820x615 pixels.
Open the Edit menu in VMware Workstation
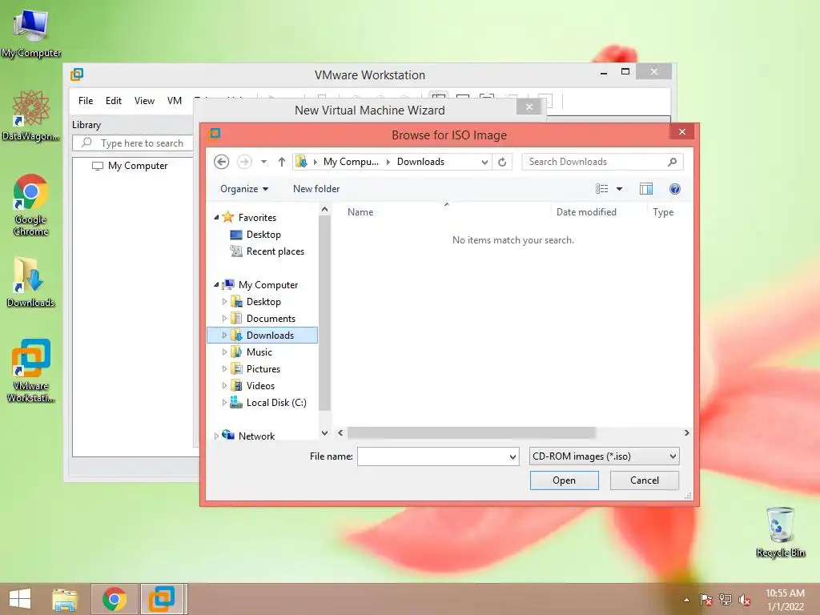(x=114, y=101)
